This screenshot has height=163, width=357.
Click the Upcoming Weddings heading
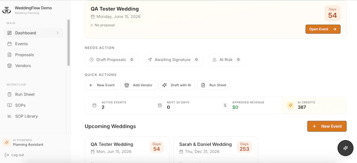pyautogui.click(x=110, y=126)
